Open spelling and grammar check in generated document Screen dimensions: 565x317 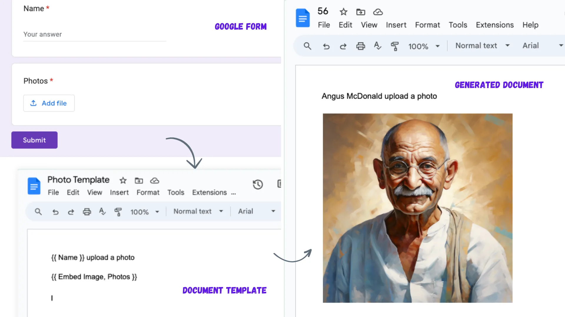378,46
